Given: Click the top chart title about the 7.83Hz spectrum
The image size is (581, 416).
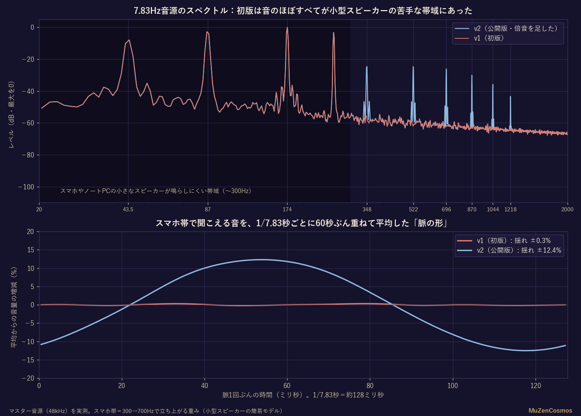Looking at the screenshot, I should click(303, 10).
